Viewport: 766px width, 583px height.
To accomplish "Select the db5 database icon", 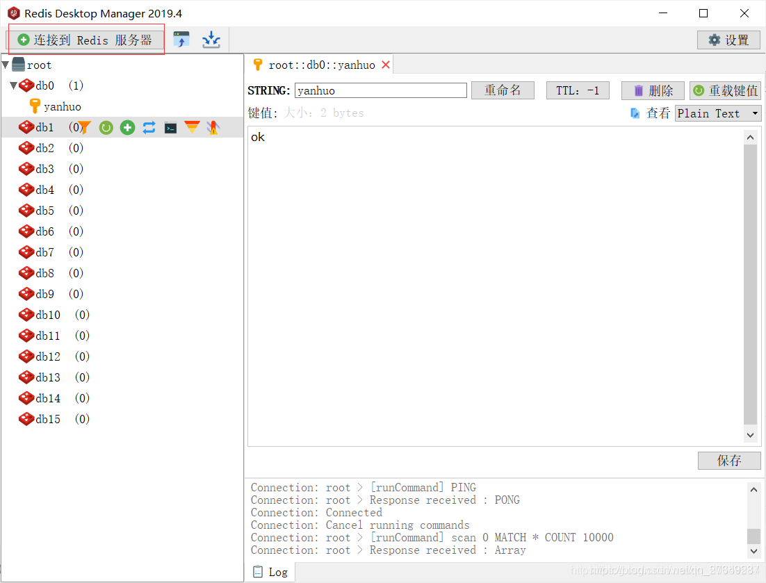I will [26, 211].
